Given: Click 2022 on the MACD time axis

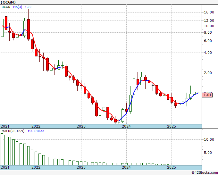Looking at the screenshot, I should pos(36,167).
